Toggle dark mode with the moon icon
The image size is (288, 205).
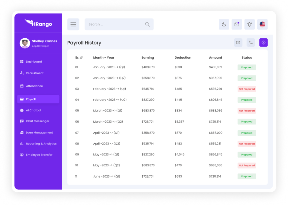(x=224, y=25)
